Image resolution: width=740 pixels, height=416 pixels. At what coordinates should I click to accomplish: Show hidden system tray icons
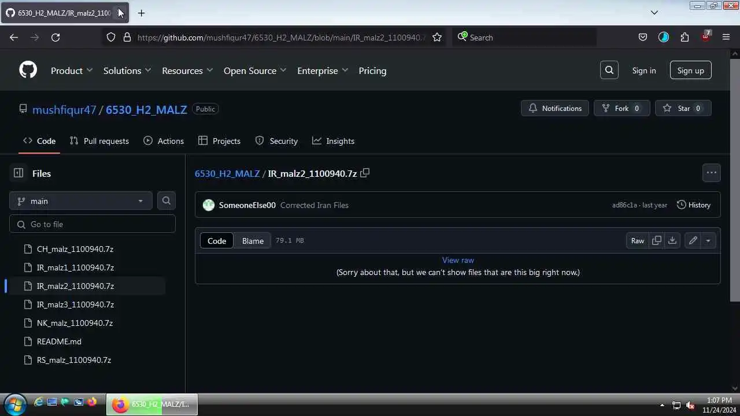click(662, 405)
